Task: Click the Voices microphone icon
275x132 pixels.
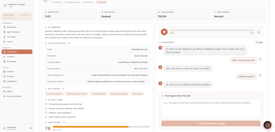Action: tap(4, 42)
